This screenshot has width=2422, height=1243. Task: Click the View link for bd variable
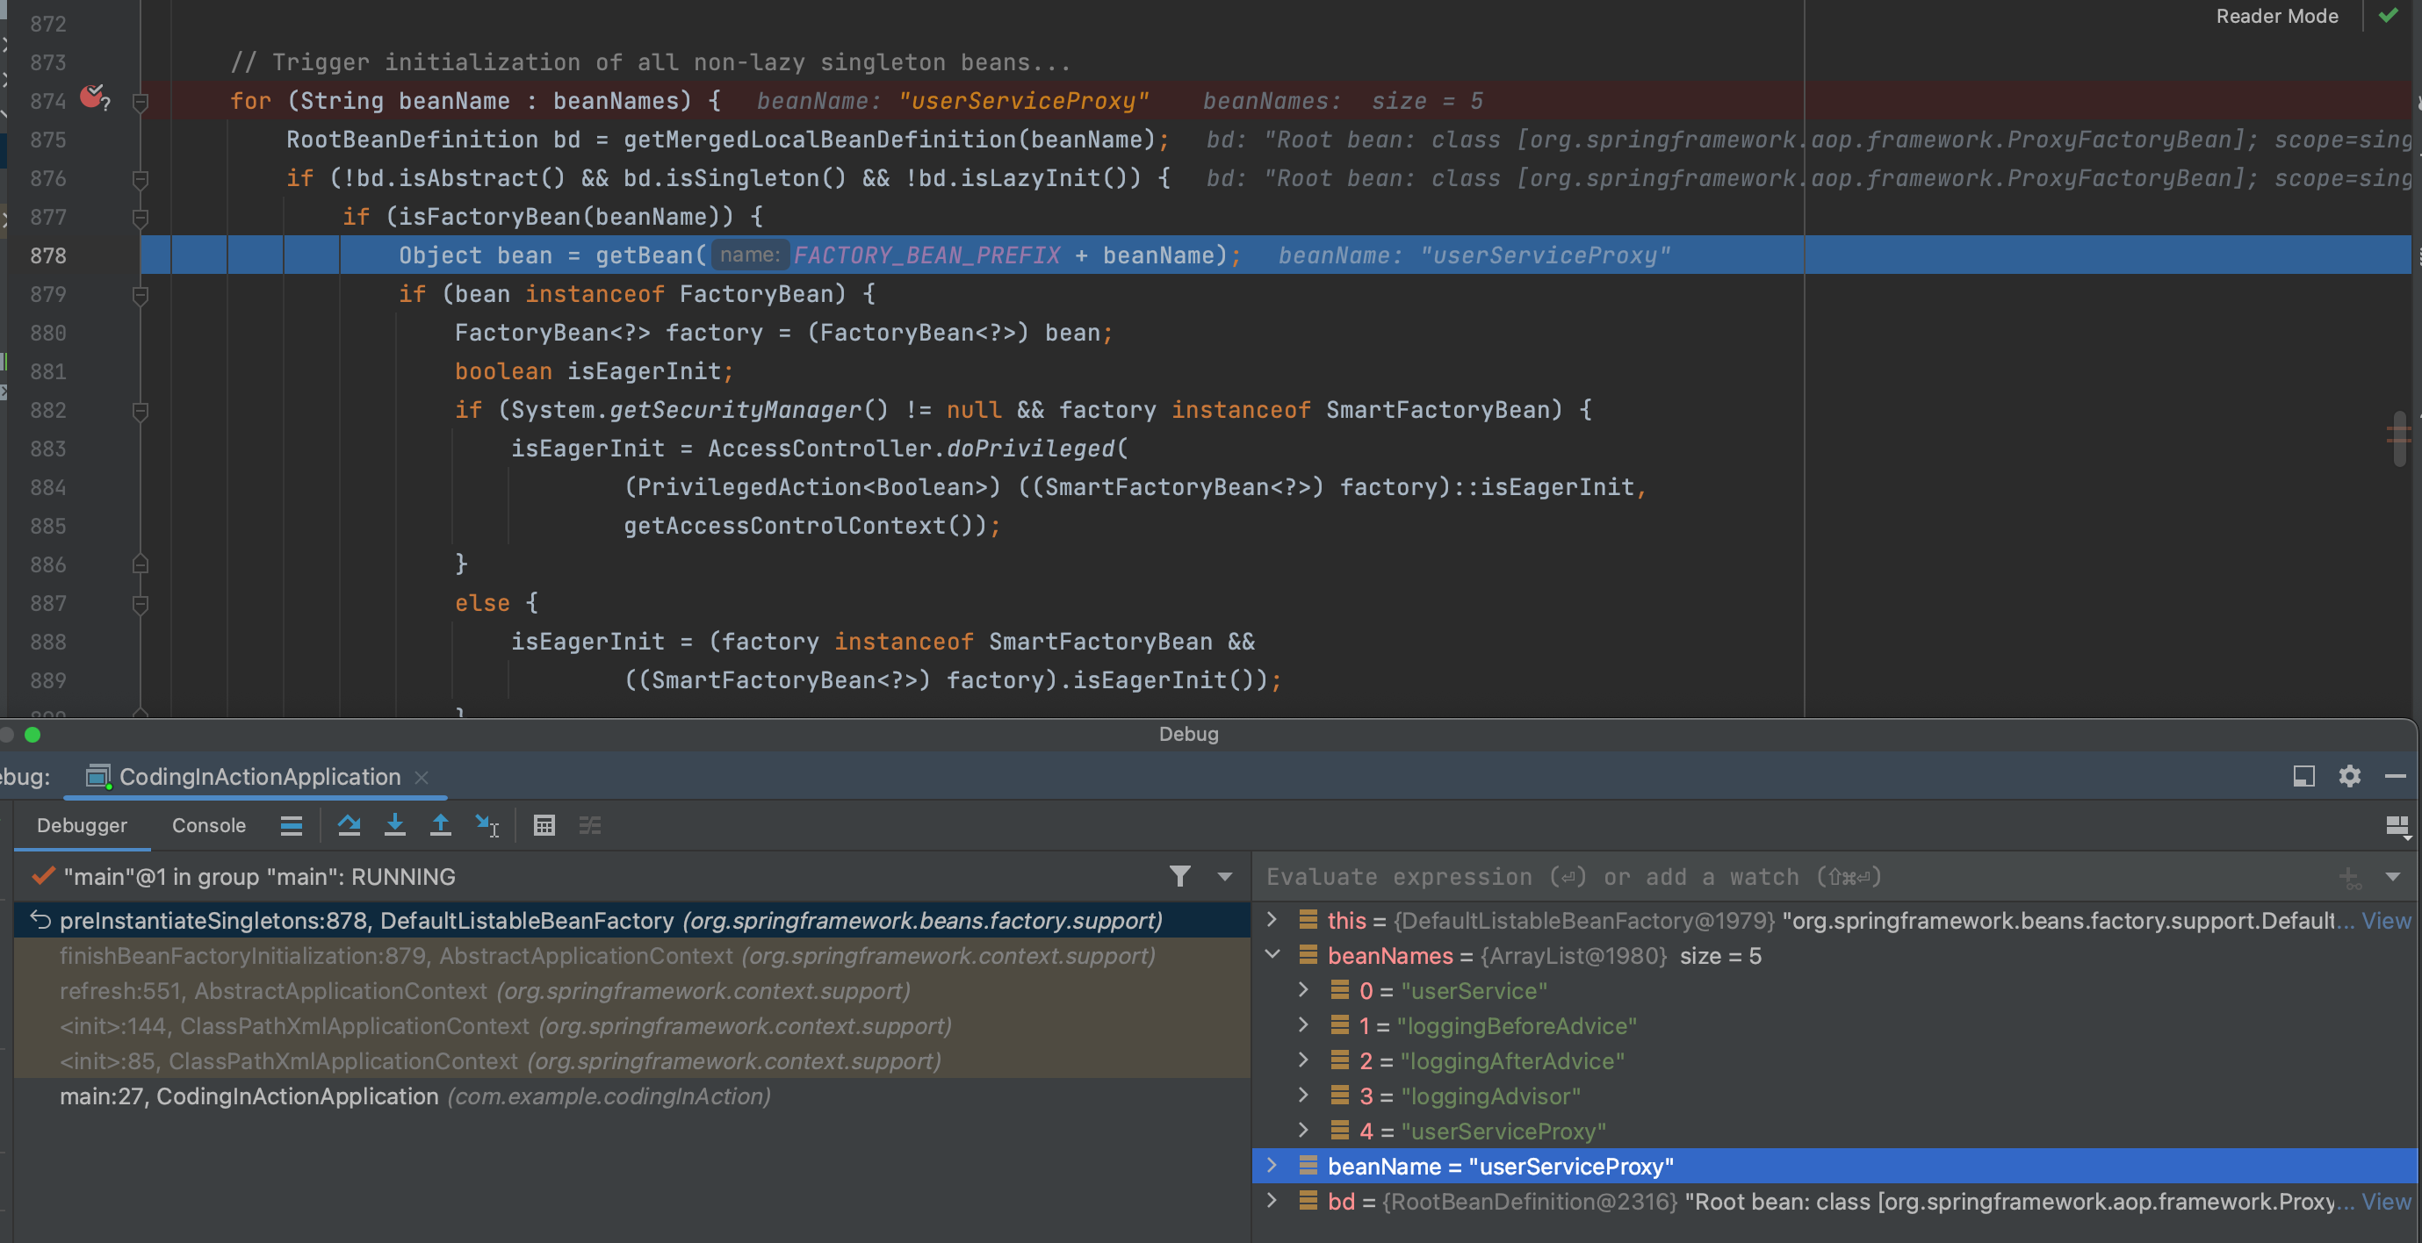[2385, 1201]
